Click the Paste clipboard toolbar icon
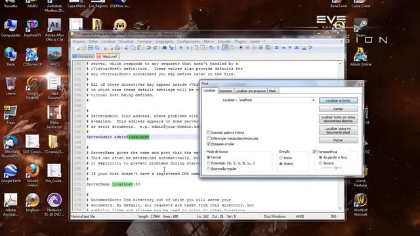 [x=140, y=48]
